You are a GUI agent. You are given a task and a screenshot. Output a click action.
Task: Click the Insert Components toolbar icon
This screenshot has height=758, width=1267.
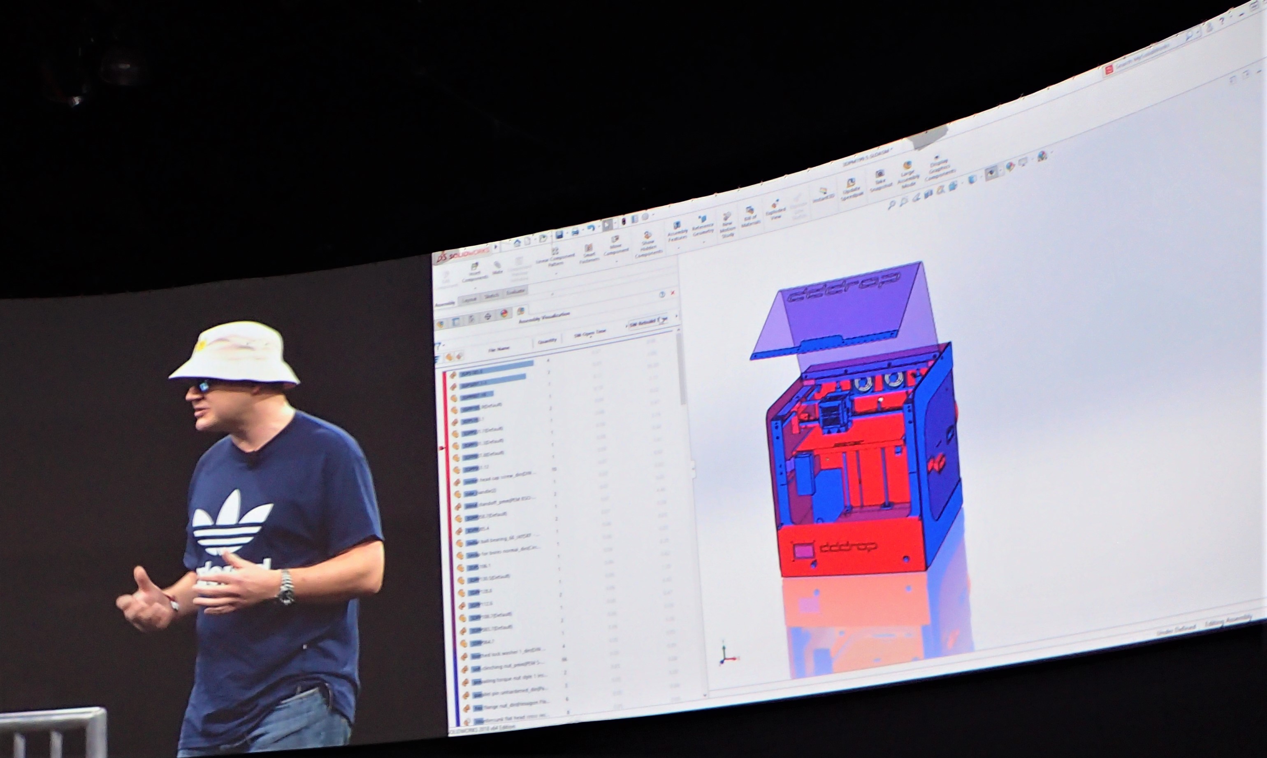pos(474,267)
